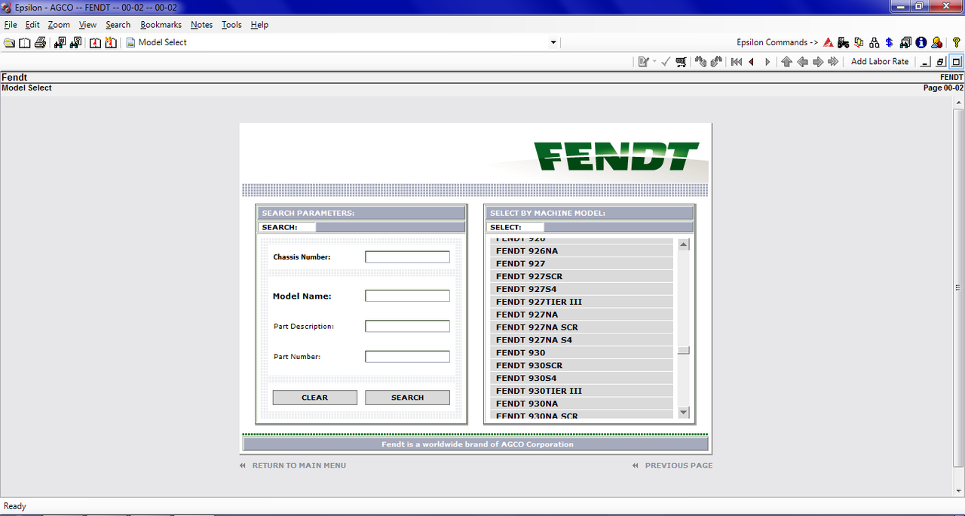Select FENDT 927TIER III model
Viewport: 965px width, 516px height.
point(582,302)
